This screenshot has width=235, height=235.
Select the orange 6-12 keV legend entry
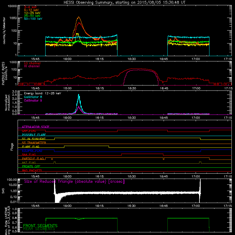31,10
